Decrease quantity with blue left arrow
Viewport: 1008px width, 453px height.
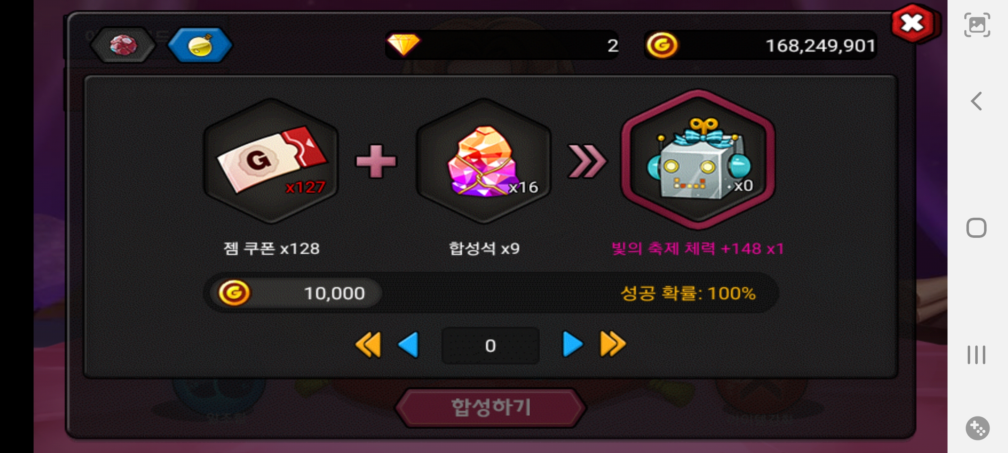(408, 345)
